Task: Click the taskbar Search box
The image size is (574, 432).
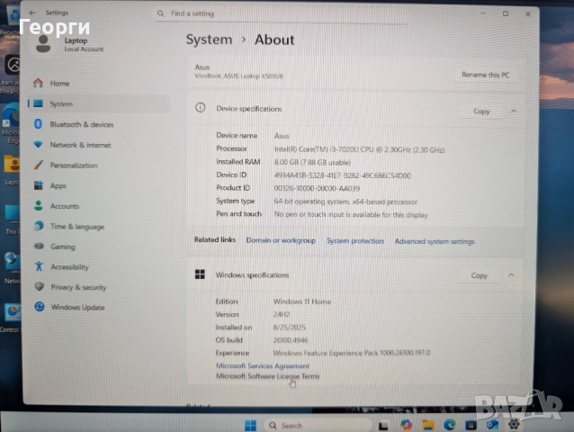Action: (318, 426)
